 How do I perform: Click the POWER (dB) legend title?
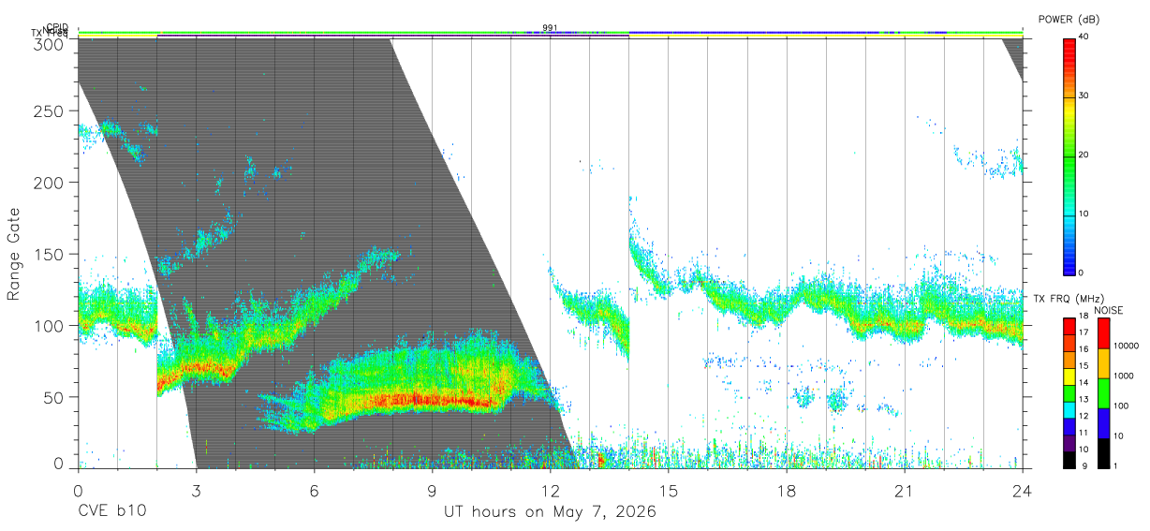pos(1068,20)
